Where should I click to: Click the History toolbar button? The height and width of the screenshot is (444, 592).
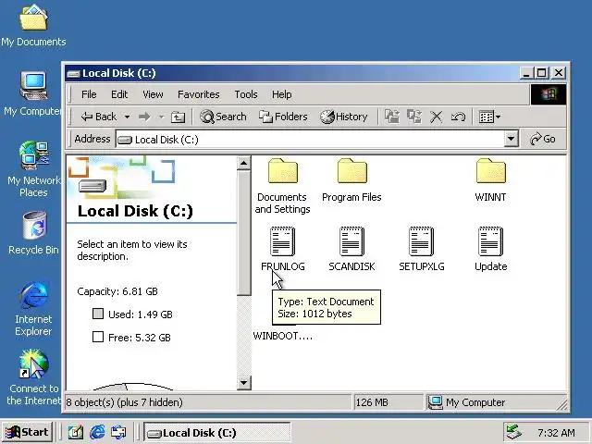[343, 117]
